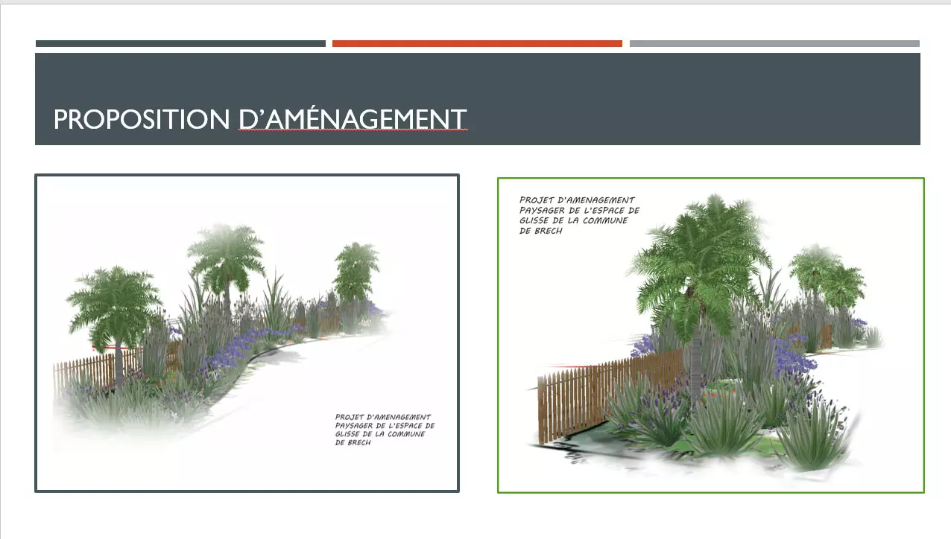Click the blank white gap between the two pictures
Viewport: 951px width, 539px height.
click(478, 335)
